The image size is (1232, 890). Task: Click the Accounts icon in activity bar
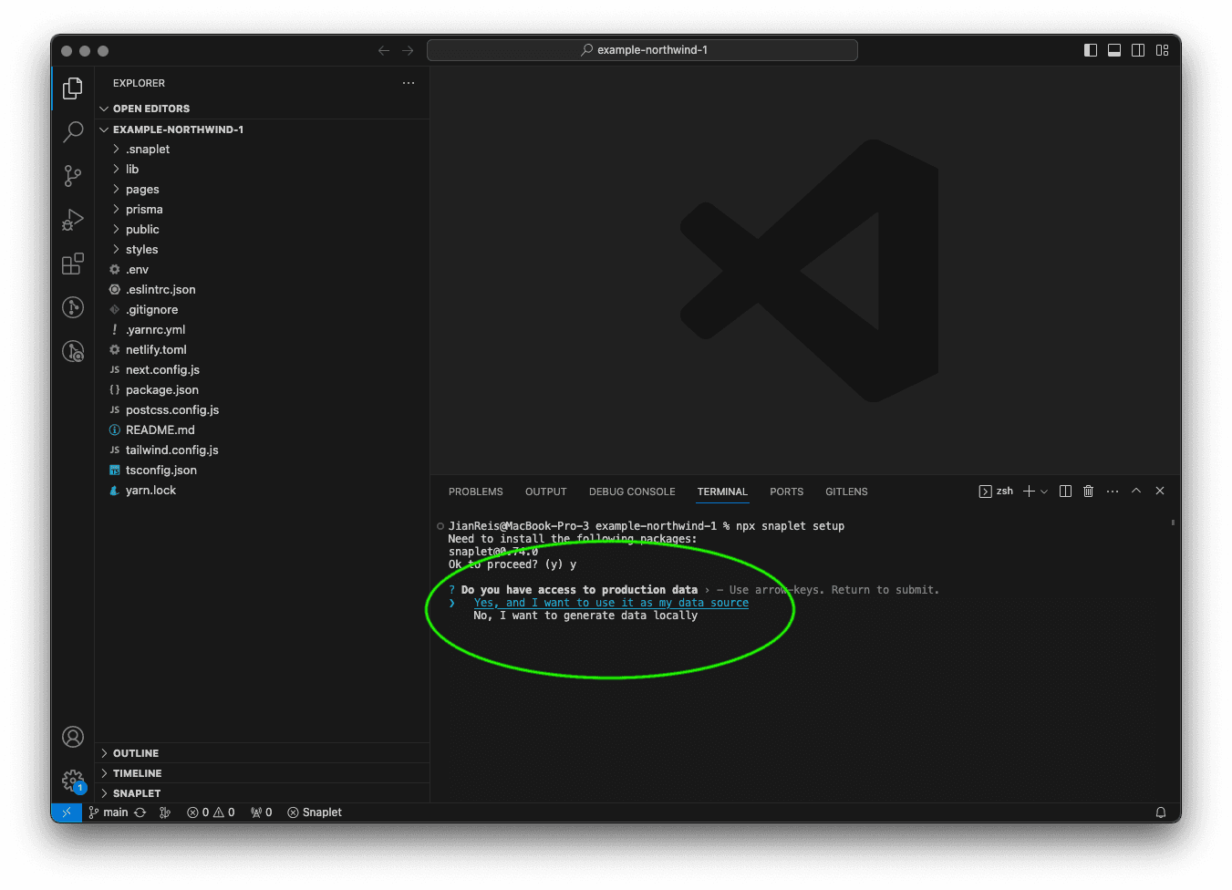(x=73, y=737)
